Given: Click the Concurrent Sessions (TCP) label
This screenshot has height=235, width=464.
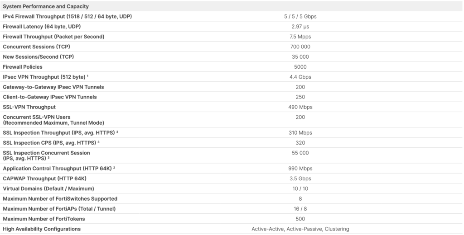Looking at the screenshot, I should [x=36, y=47].
